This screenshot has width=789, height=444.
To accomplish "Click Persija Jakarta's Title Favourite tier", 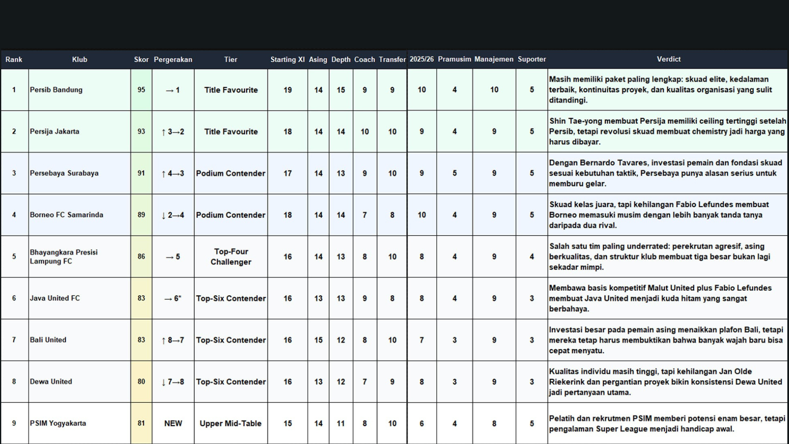I will (231, 132).
